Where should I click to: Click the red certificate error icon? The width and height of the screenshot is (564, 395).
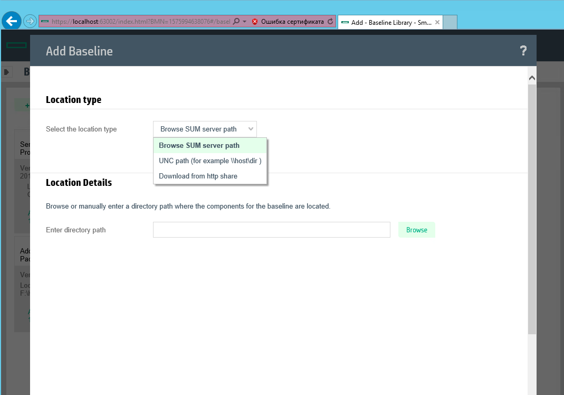pyautogui.click(x=255, y=22)
